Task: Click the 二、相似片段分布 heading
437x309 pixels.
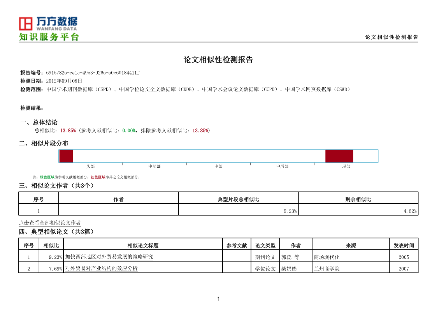Action: click(x=44, y=144)
